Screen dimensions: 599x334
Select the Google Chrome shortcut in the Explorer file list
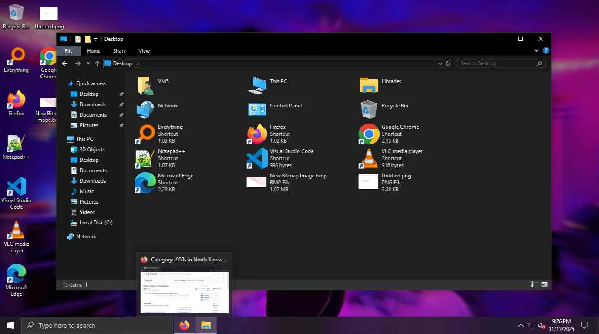389,134
